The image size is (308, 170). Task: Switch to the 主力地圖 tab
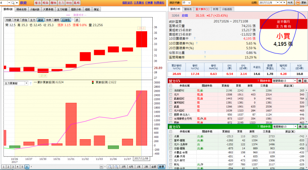pyautogui.click(x=62, y=9)
